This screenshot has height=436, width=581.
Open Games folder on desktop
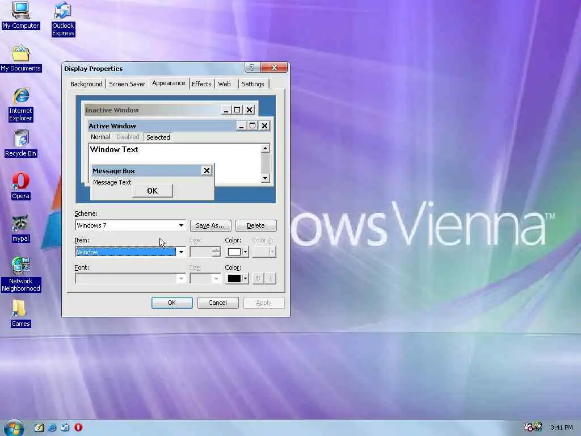[20, 313]
